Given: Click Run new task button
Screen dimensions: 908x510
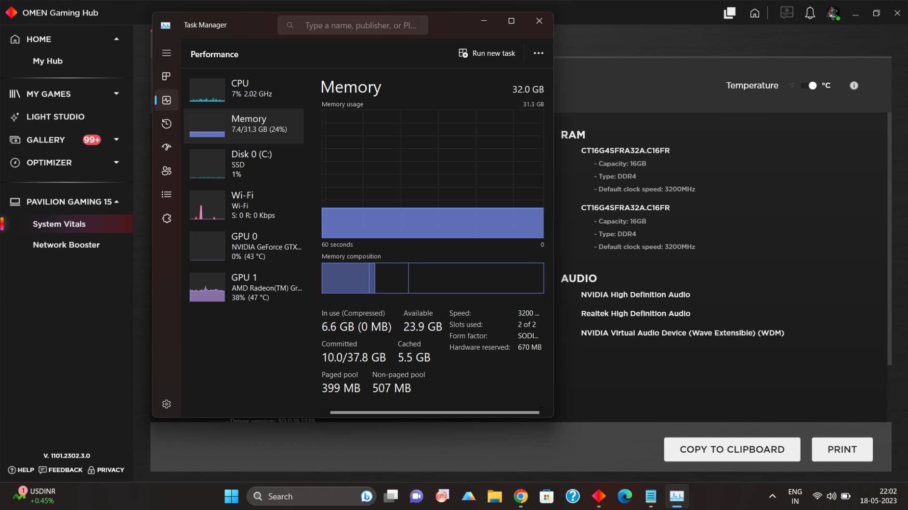Looking at the screenshot, I should [487, 53].
